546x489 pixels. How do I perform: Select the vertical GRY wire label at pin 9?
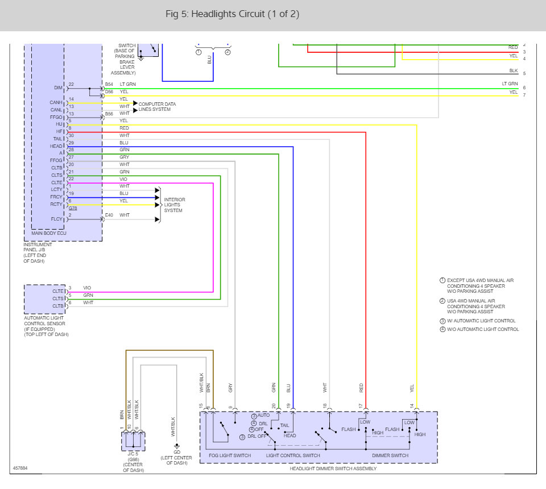tap(230, 388)
